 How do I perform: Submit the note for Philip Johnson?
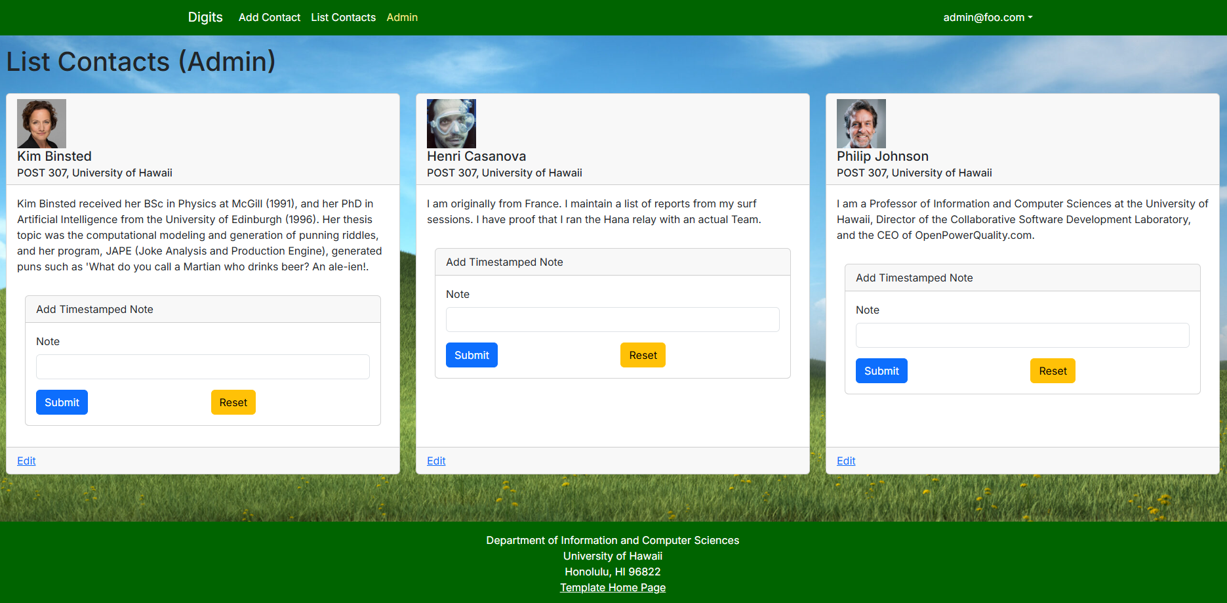coord(881,371)
